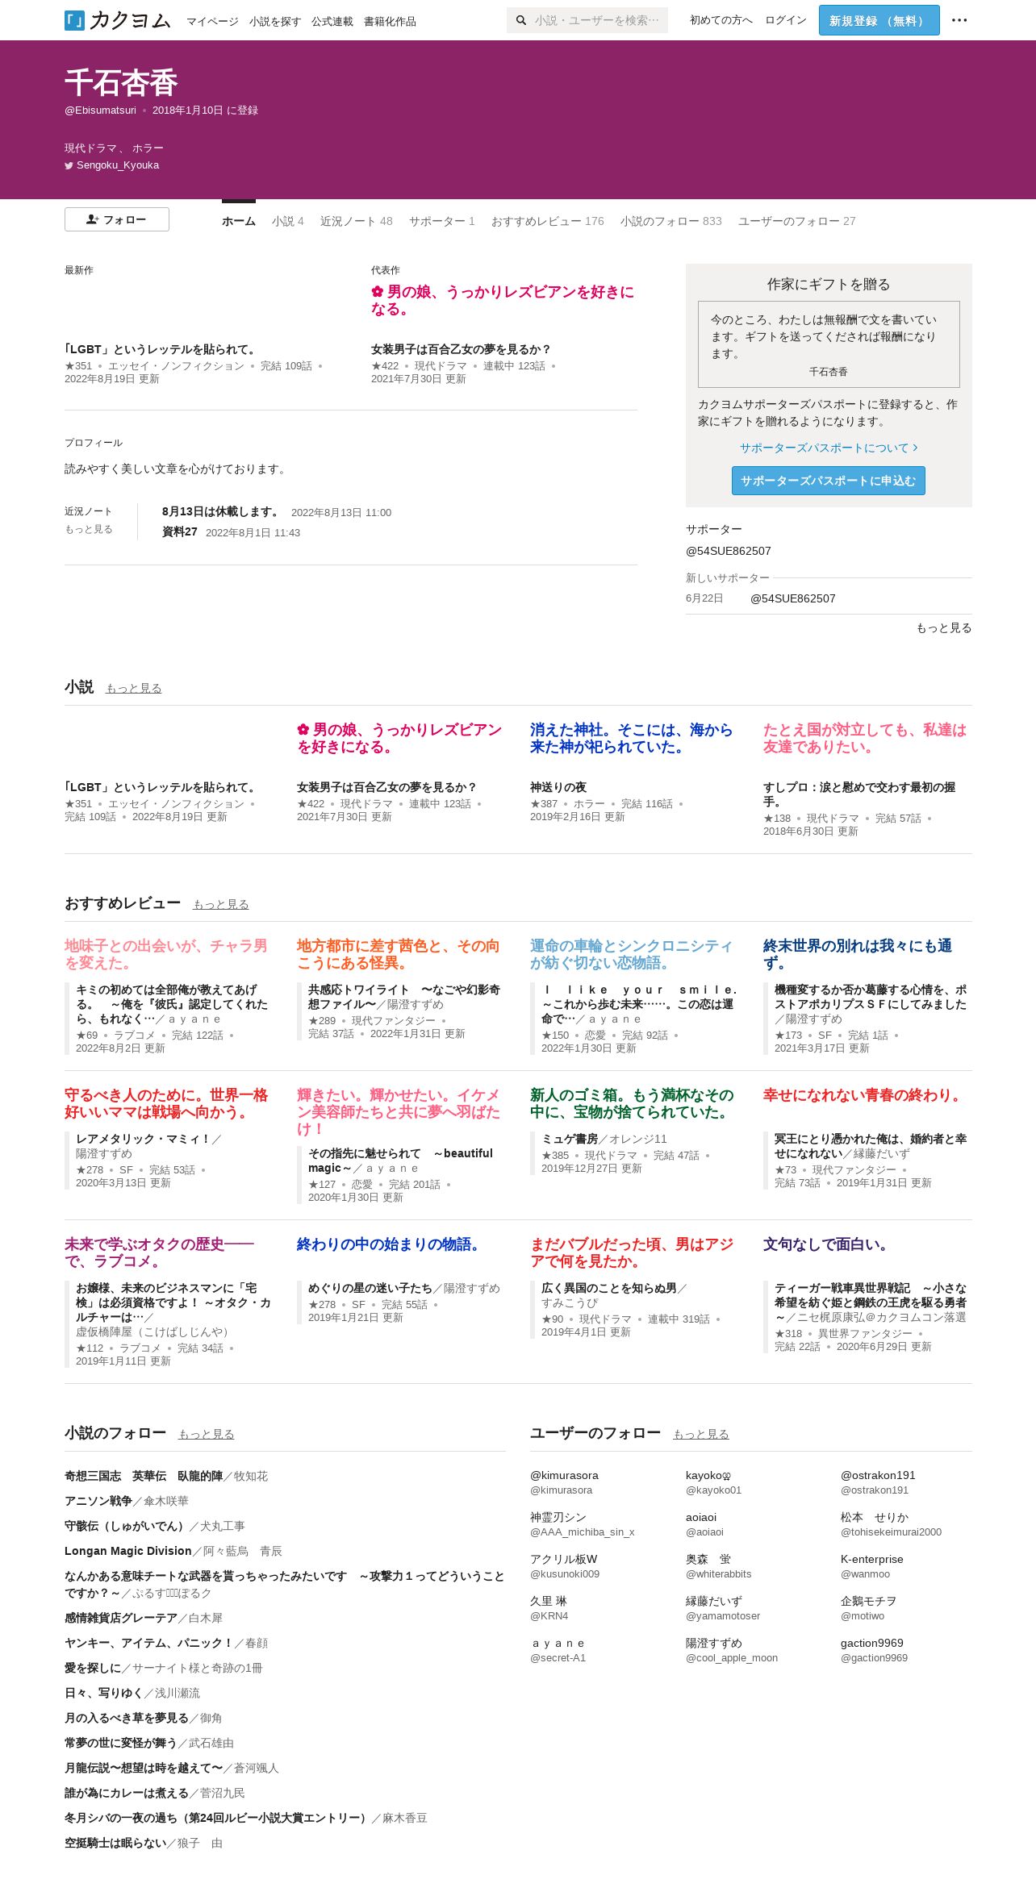Viewport: 1036px width, 1892px height.
Task: Open マイページ in top navigation
Action: tap(212, 22)
